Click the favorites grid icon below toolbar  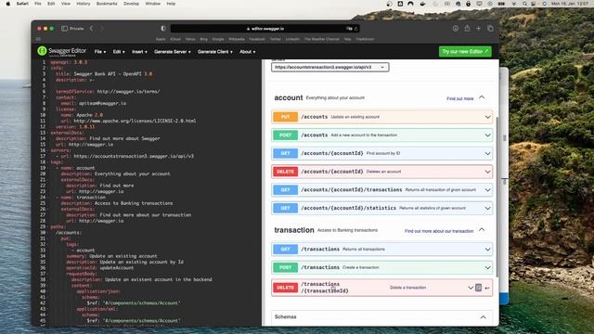point(38,39)
